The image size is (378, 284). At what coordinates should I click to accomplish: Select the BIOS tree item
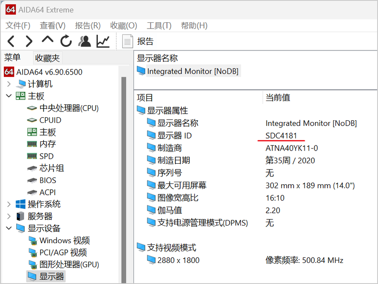(x=48, y=180)
